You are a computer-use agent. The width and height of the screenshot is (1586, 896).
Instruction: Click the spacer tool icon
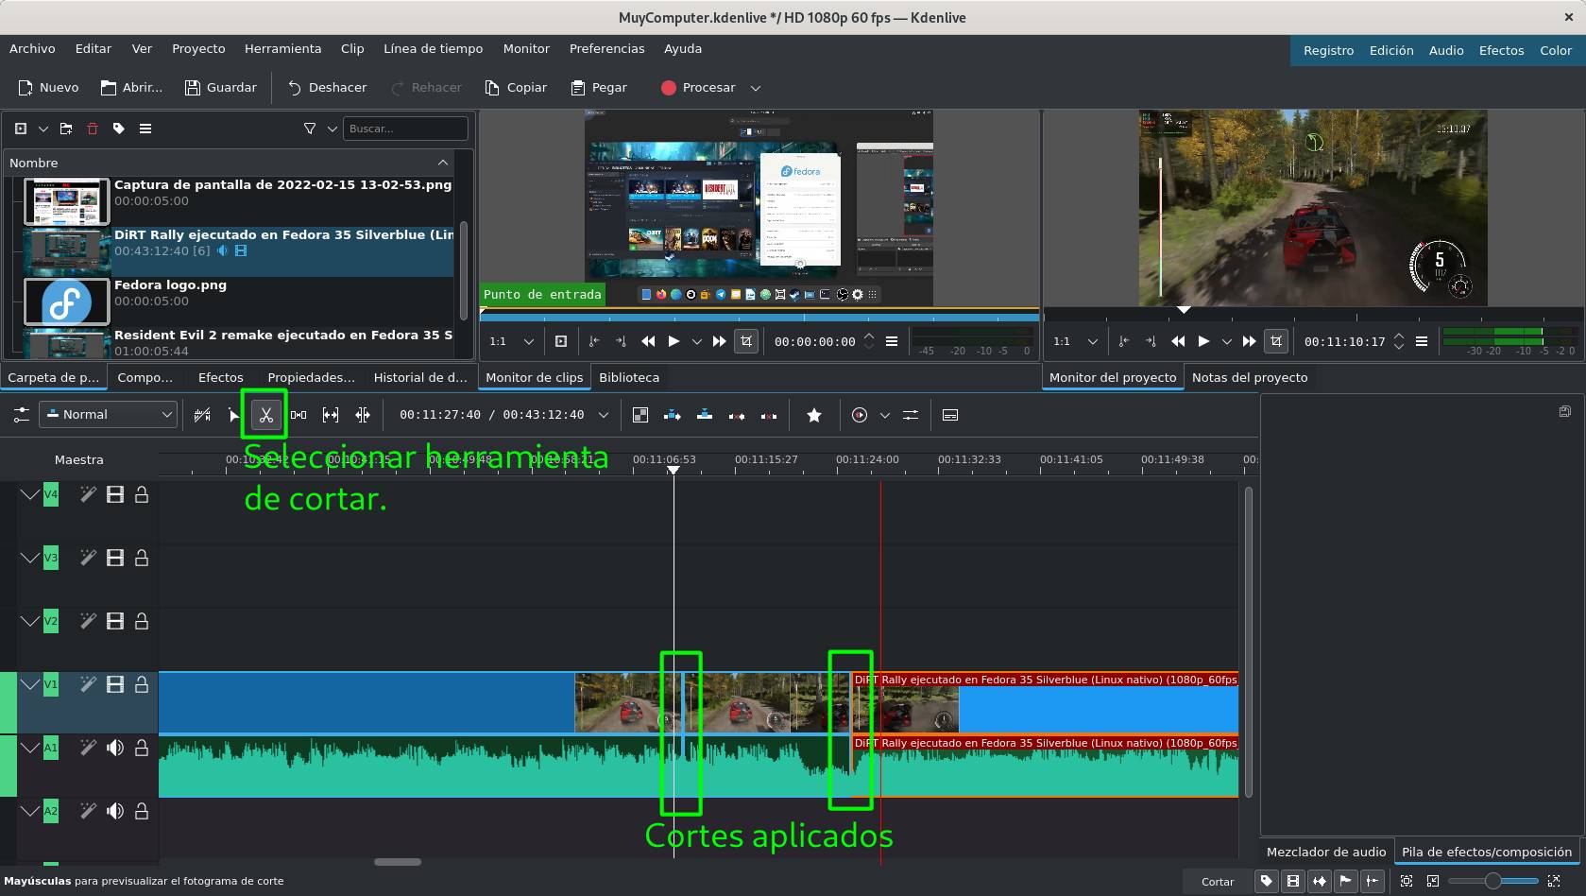[298, 415]
